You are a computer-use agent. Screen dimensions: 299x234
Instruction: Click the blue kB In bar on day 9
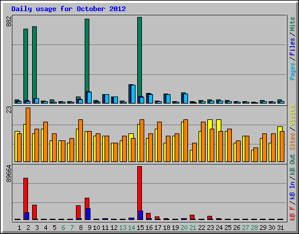[88, 214]
